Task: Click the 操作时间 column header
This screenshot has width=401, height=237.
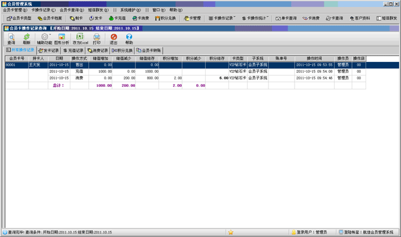Action: 314,59
